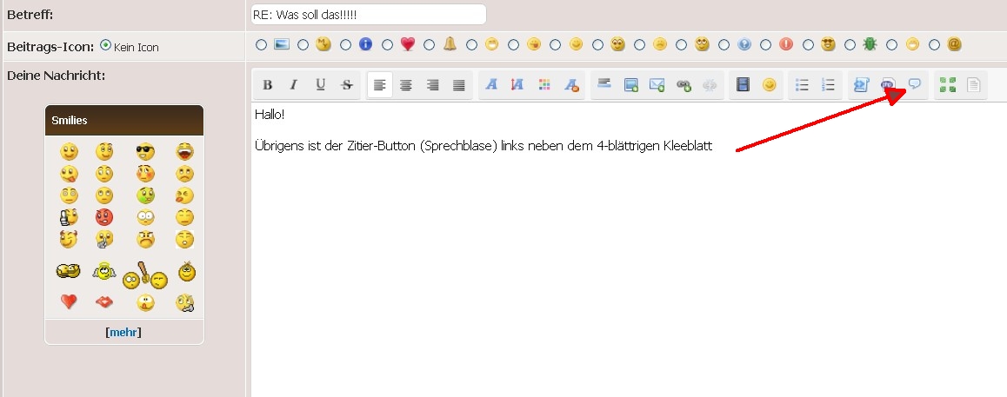
Task: Insert an email link with the envelope icon
Action: (x=657, y=85)
